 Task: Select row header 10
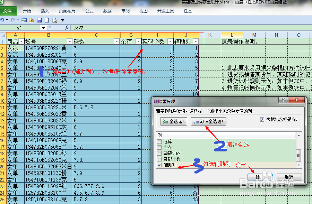coord(3,101)
